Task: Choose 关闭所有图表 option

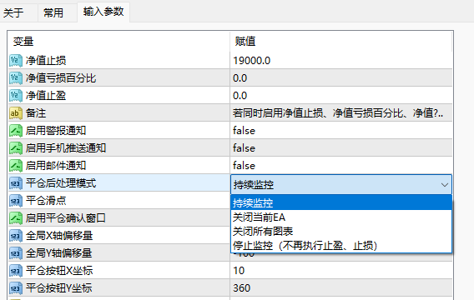Action: tap(341, 232)
